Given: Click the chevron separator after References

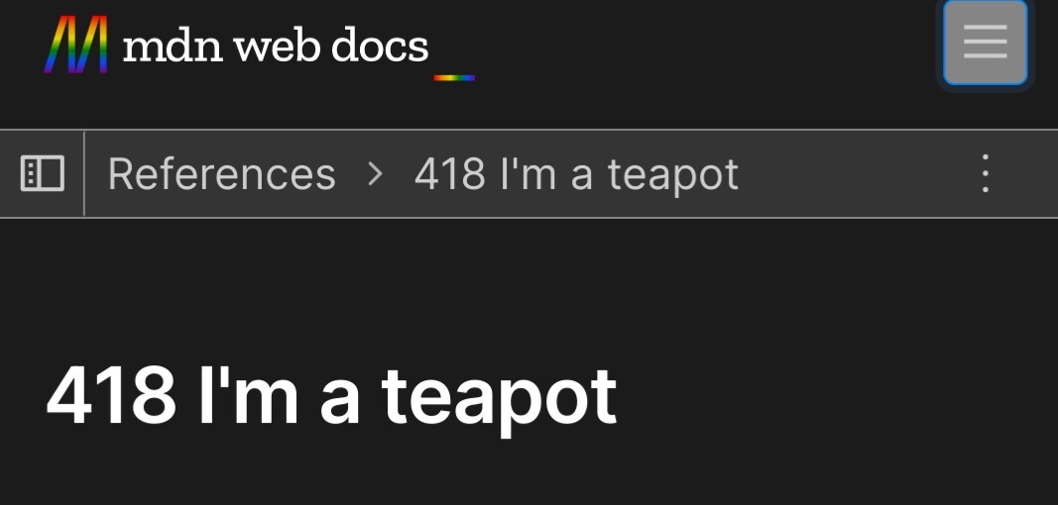Looking at the screenshot, I should coord(375,174).
